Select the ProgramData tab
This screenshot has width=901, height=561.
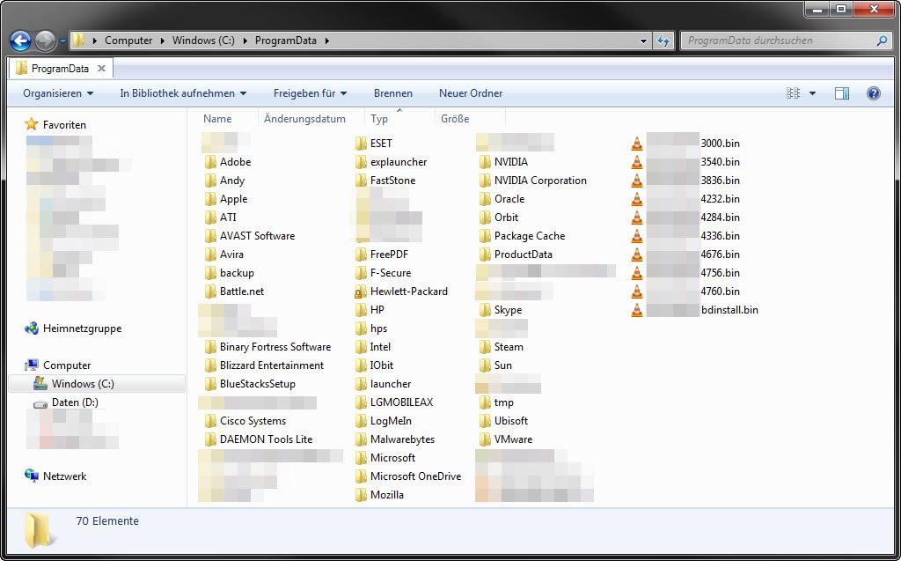click(61, 69)
